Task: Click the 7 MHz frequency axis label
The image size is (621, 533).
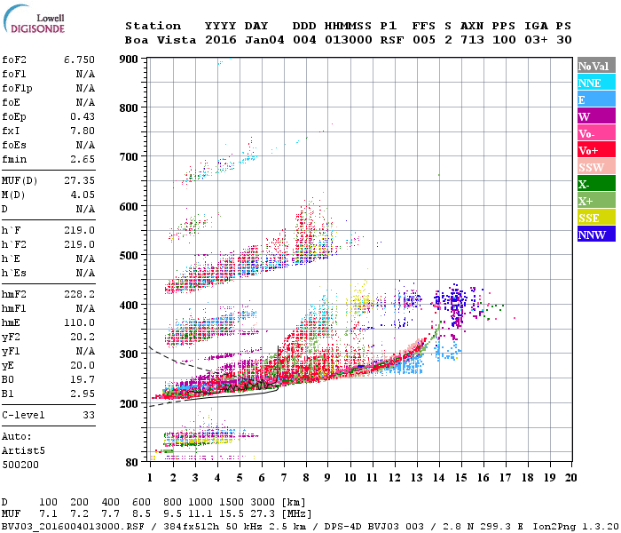Action: [284, 478]
